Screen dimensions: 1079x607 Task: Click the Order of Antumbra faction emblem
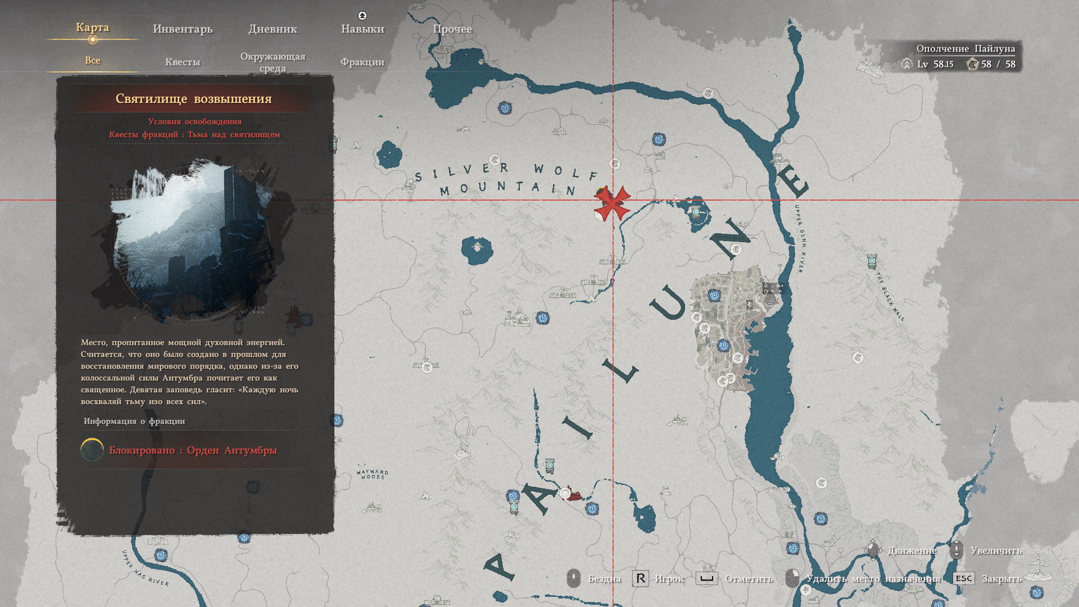click(92, 450)
